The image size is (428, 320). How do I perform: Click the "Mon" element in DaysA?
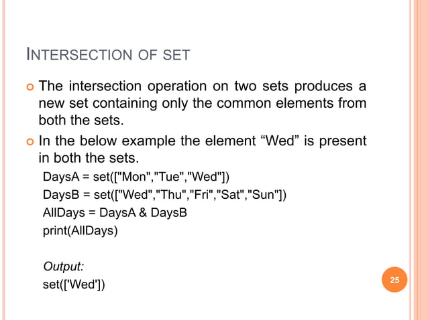click(x=133, y=177)
